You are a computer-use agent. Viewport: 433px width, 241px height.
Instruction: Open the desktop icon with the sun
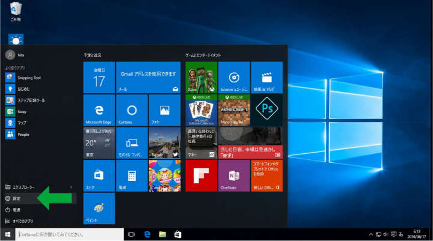click(16, 39)
